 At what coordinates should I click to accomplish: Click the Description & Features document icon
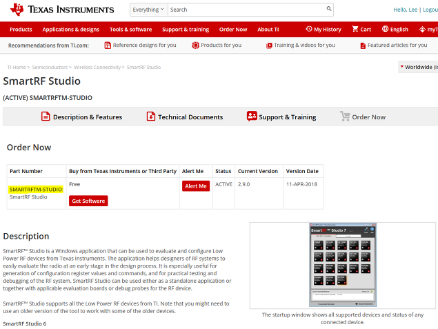click(46, 116)
